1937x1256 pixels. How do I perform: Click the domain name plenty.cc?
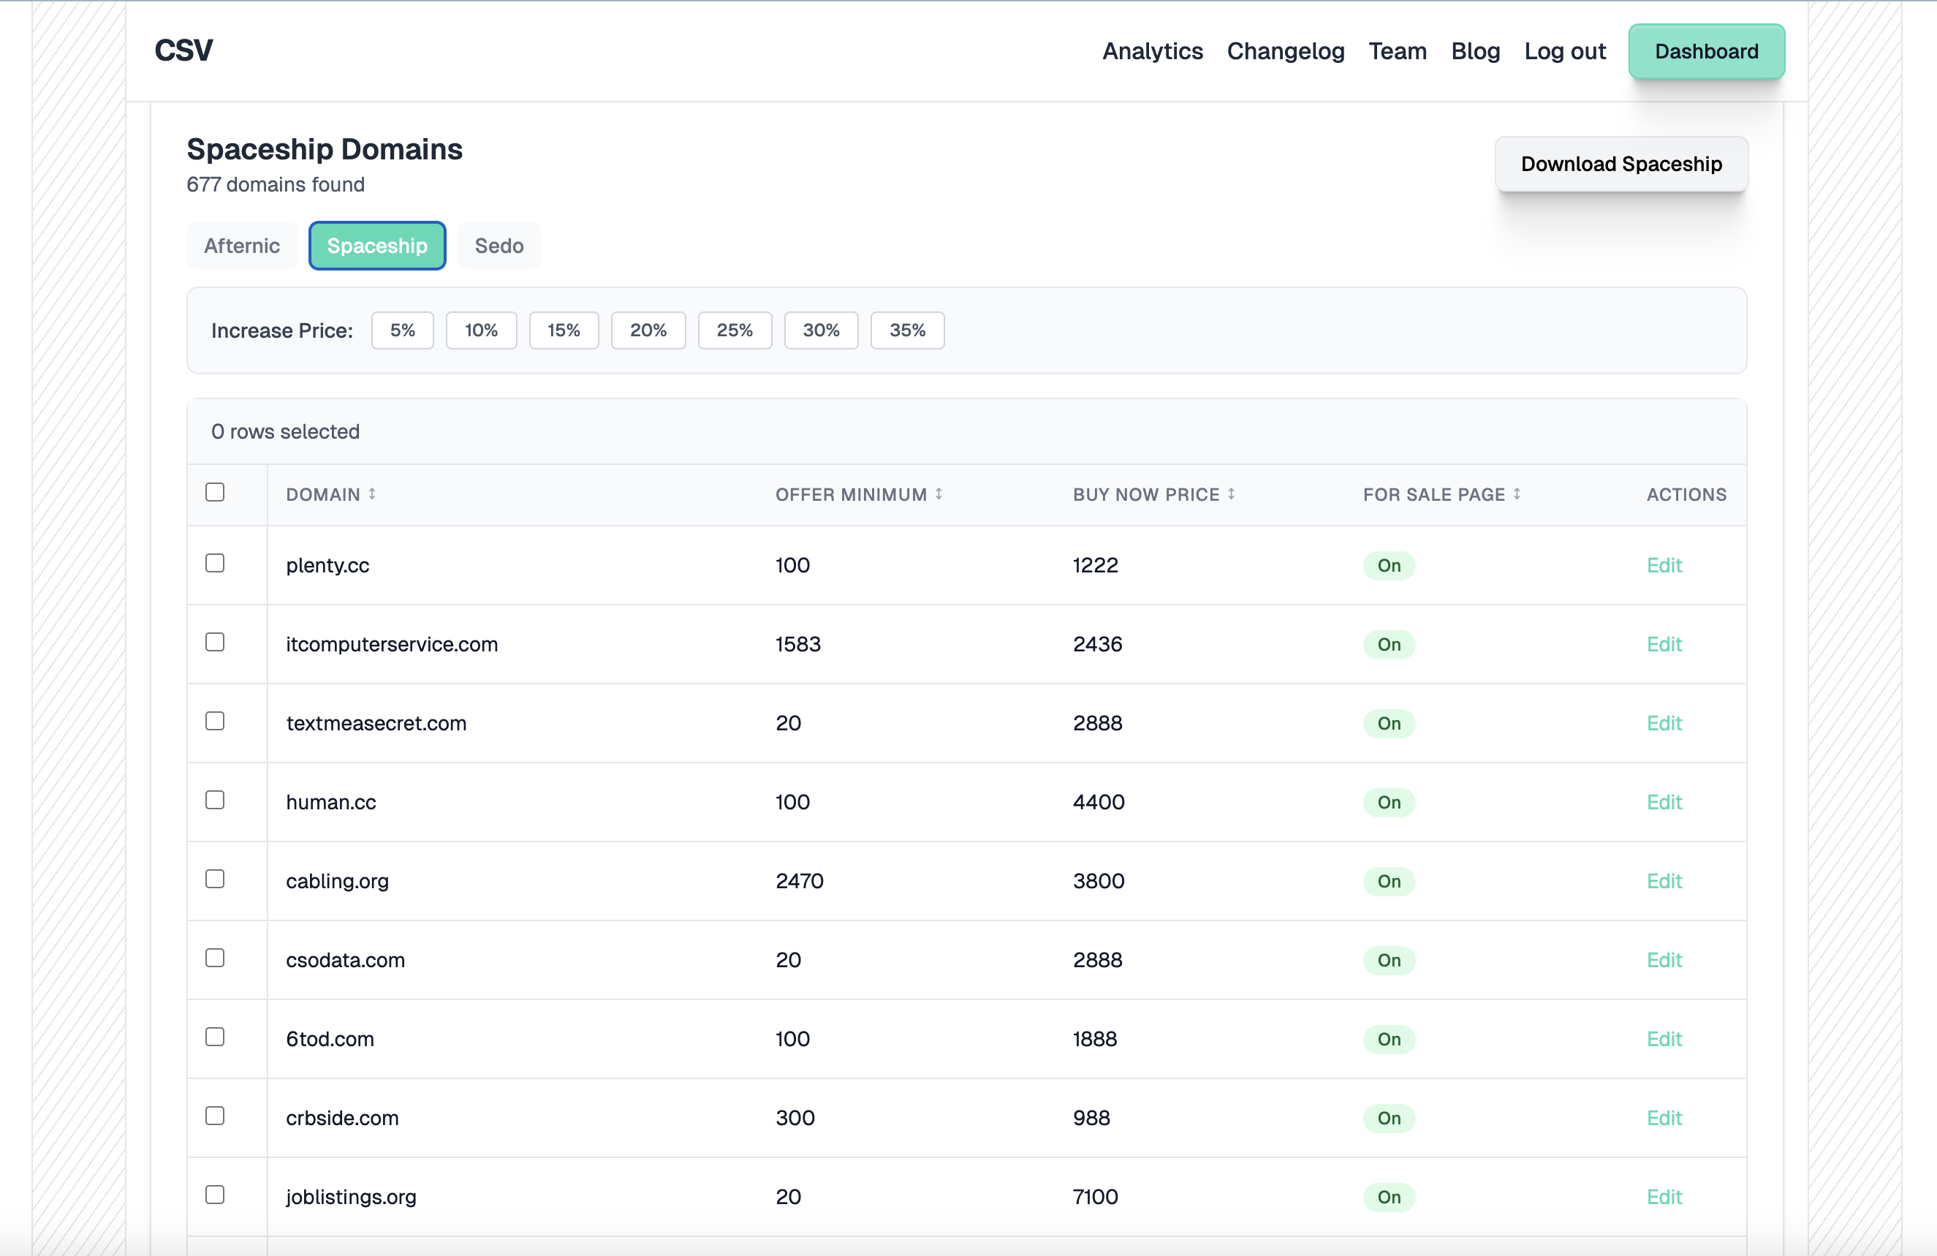[327, 565]
